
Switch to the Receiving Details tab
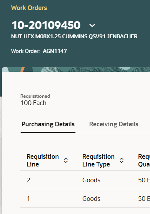(x=113, y=124)
